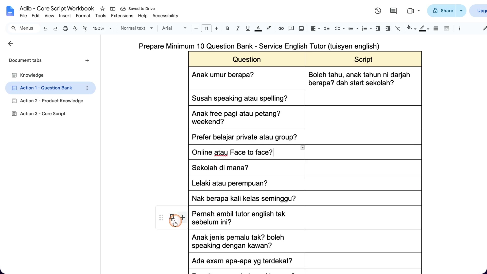Open the Insert menu
Image resolution: width=487 pixels, height=274 pixels.
coord(65,16)
